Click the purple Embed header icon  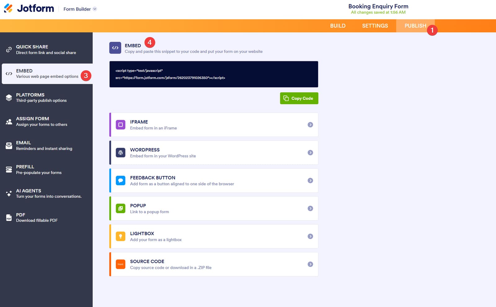[x=115, y=48]
